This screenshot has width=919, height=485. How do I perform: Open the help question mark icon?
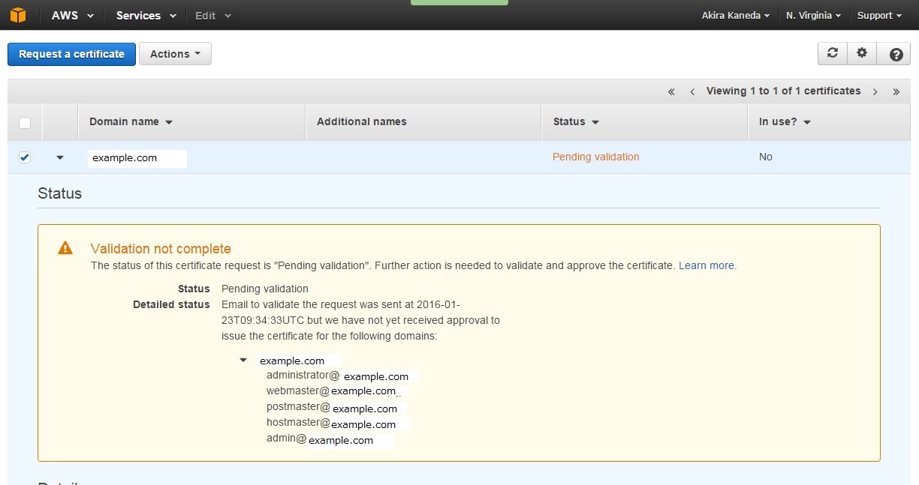coord(895,54)
